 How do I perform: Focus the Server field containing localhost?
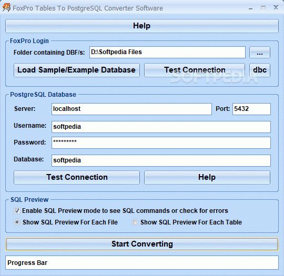(131, 109)
